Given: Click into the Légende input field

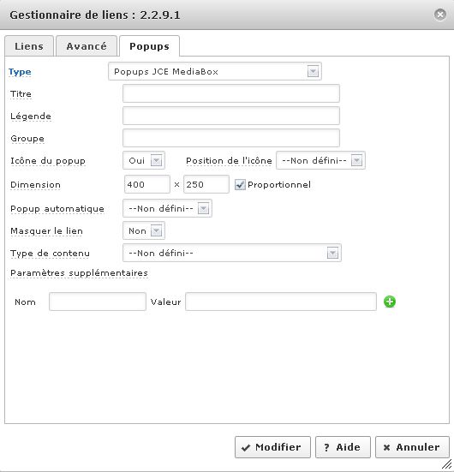Looking at the screenshot, I should (x=231, y=116).
